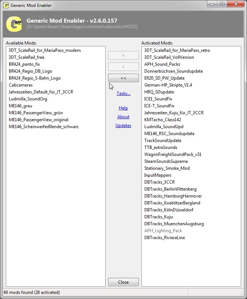Select 3DT_ScaleRail_free mod
247x299 pixels.
(27, 57)
